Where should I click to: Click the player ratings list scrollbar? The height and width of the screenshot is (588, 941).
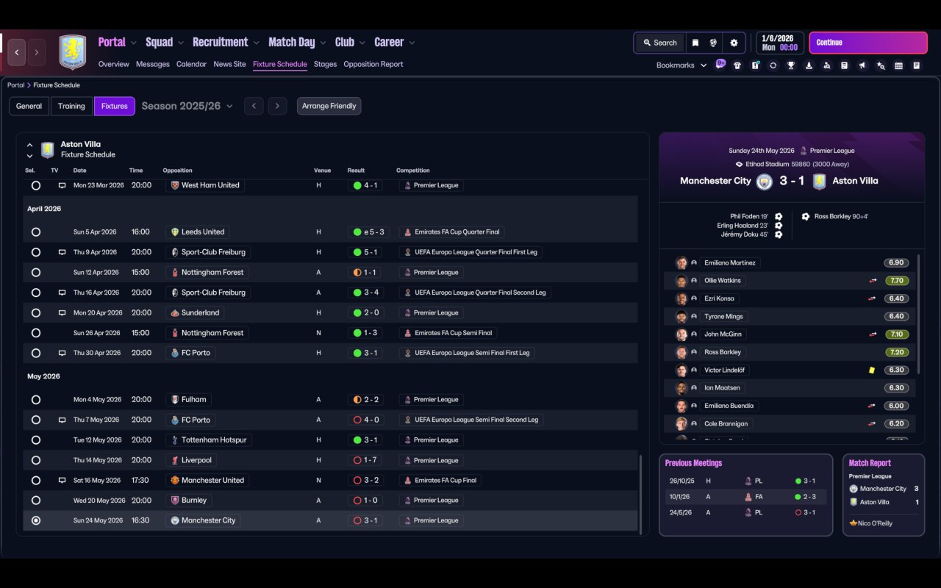click(x=919, y=314)
